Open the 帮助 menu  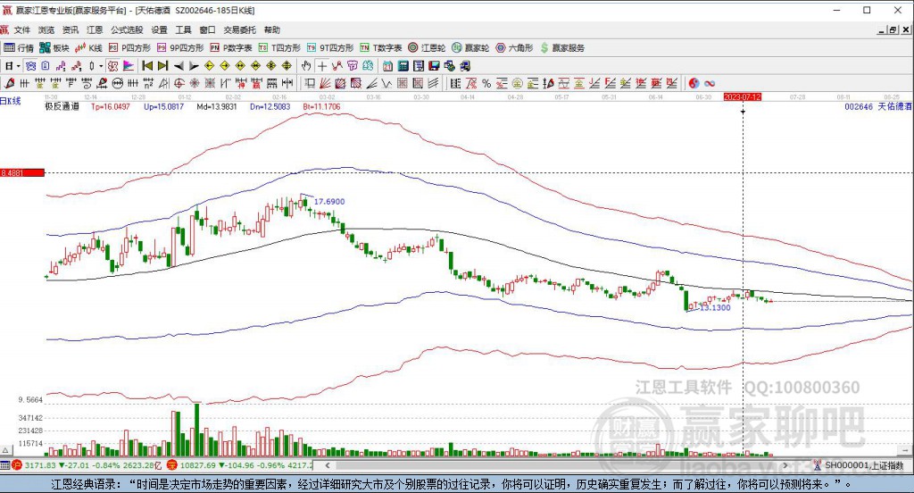tap(271, 29)
